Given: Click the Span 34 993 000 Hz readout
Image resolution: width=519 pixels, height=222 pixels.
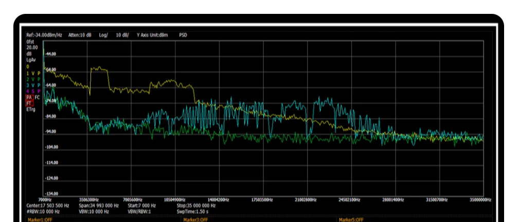Looking at the screenshot, I should coord(99,205).
